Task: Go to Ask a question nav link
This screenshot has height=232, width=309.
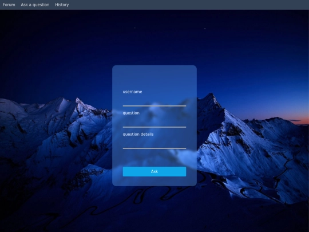Action: [x=35, y=5]
